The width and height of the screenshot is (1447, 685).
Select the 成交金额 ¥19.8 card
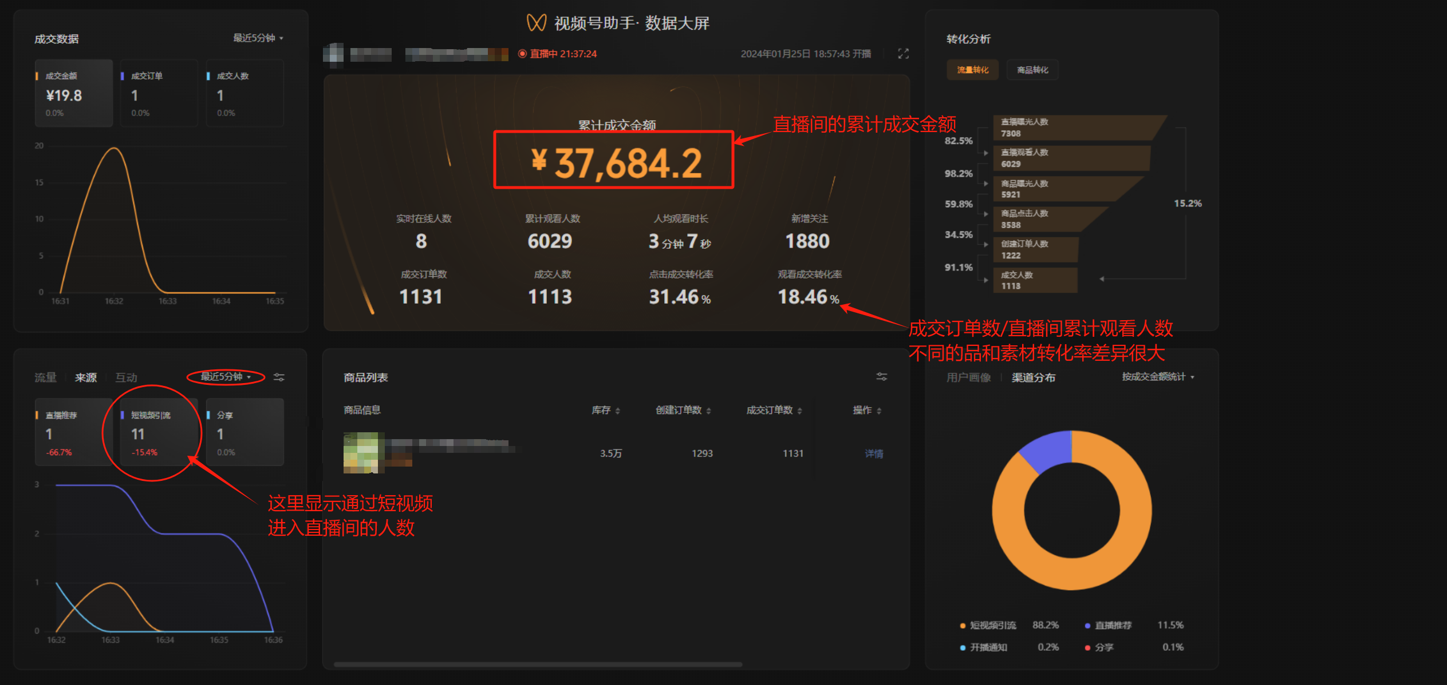(74, 93)
